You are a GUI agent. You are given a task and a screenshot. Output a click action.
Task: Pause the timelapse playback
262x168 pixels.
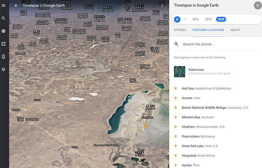(177, 19)
